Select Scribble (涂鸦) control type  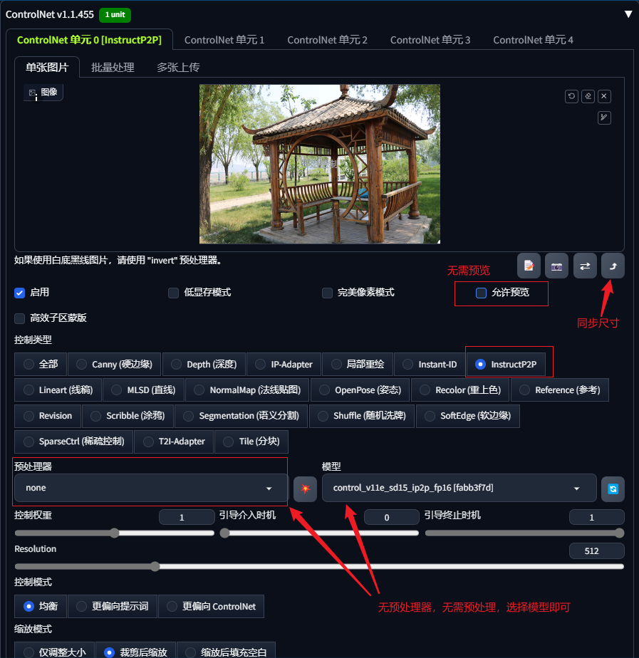coord(128,416)
